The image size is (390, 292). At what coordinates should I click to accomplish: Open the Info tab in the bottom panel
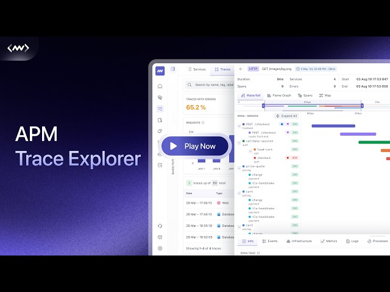click(248, 241)
